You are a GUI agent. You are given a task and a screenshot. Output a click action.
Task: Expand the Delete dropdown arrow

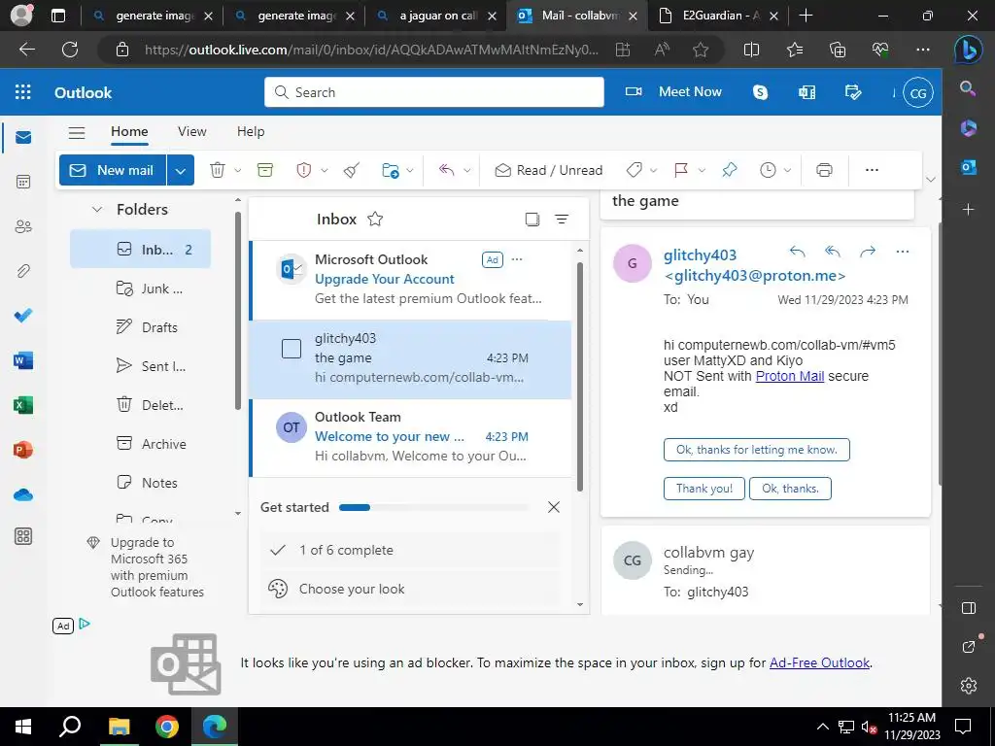[x=237, y=170]
